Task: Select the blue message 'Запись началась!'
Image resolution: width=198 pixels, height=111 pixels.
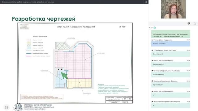Action: tap(171, 44)
